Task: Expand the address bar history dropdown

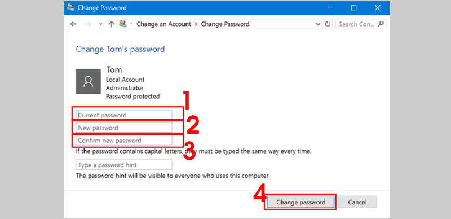Action: 318,24
